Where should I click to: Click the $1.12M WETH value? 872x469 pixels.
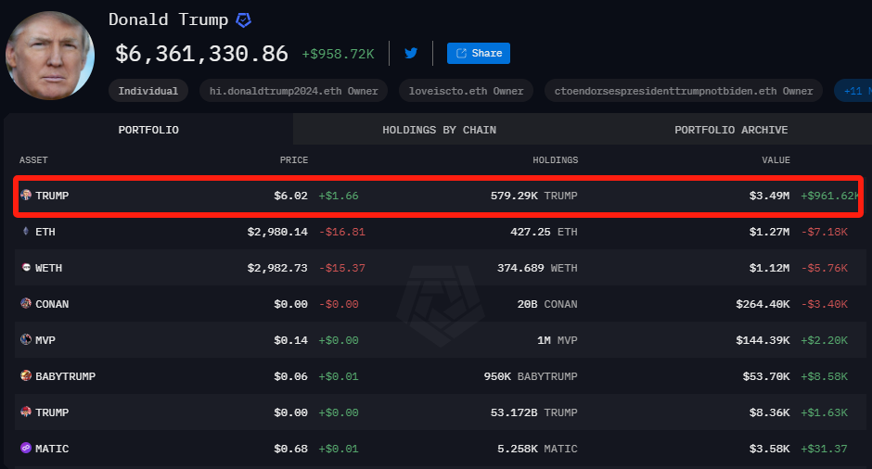[769, 268]
